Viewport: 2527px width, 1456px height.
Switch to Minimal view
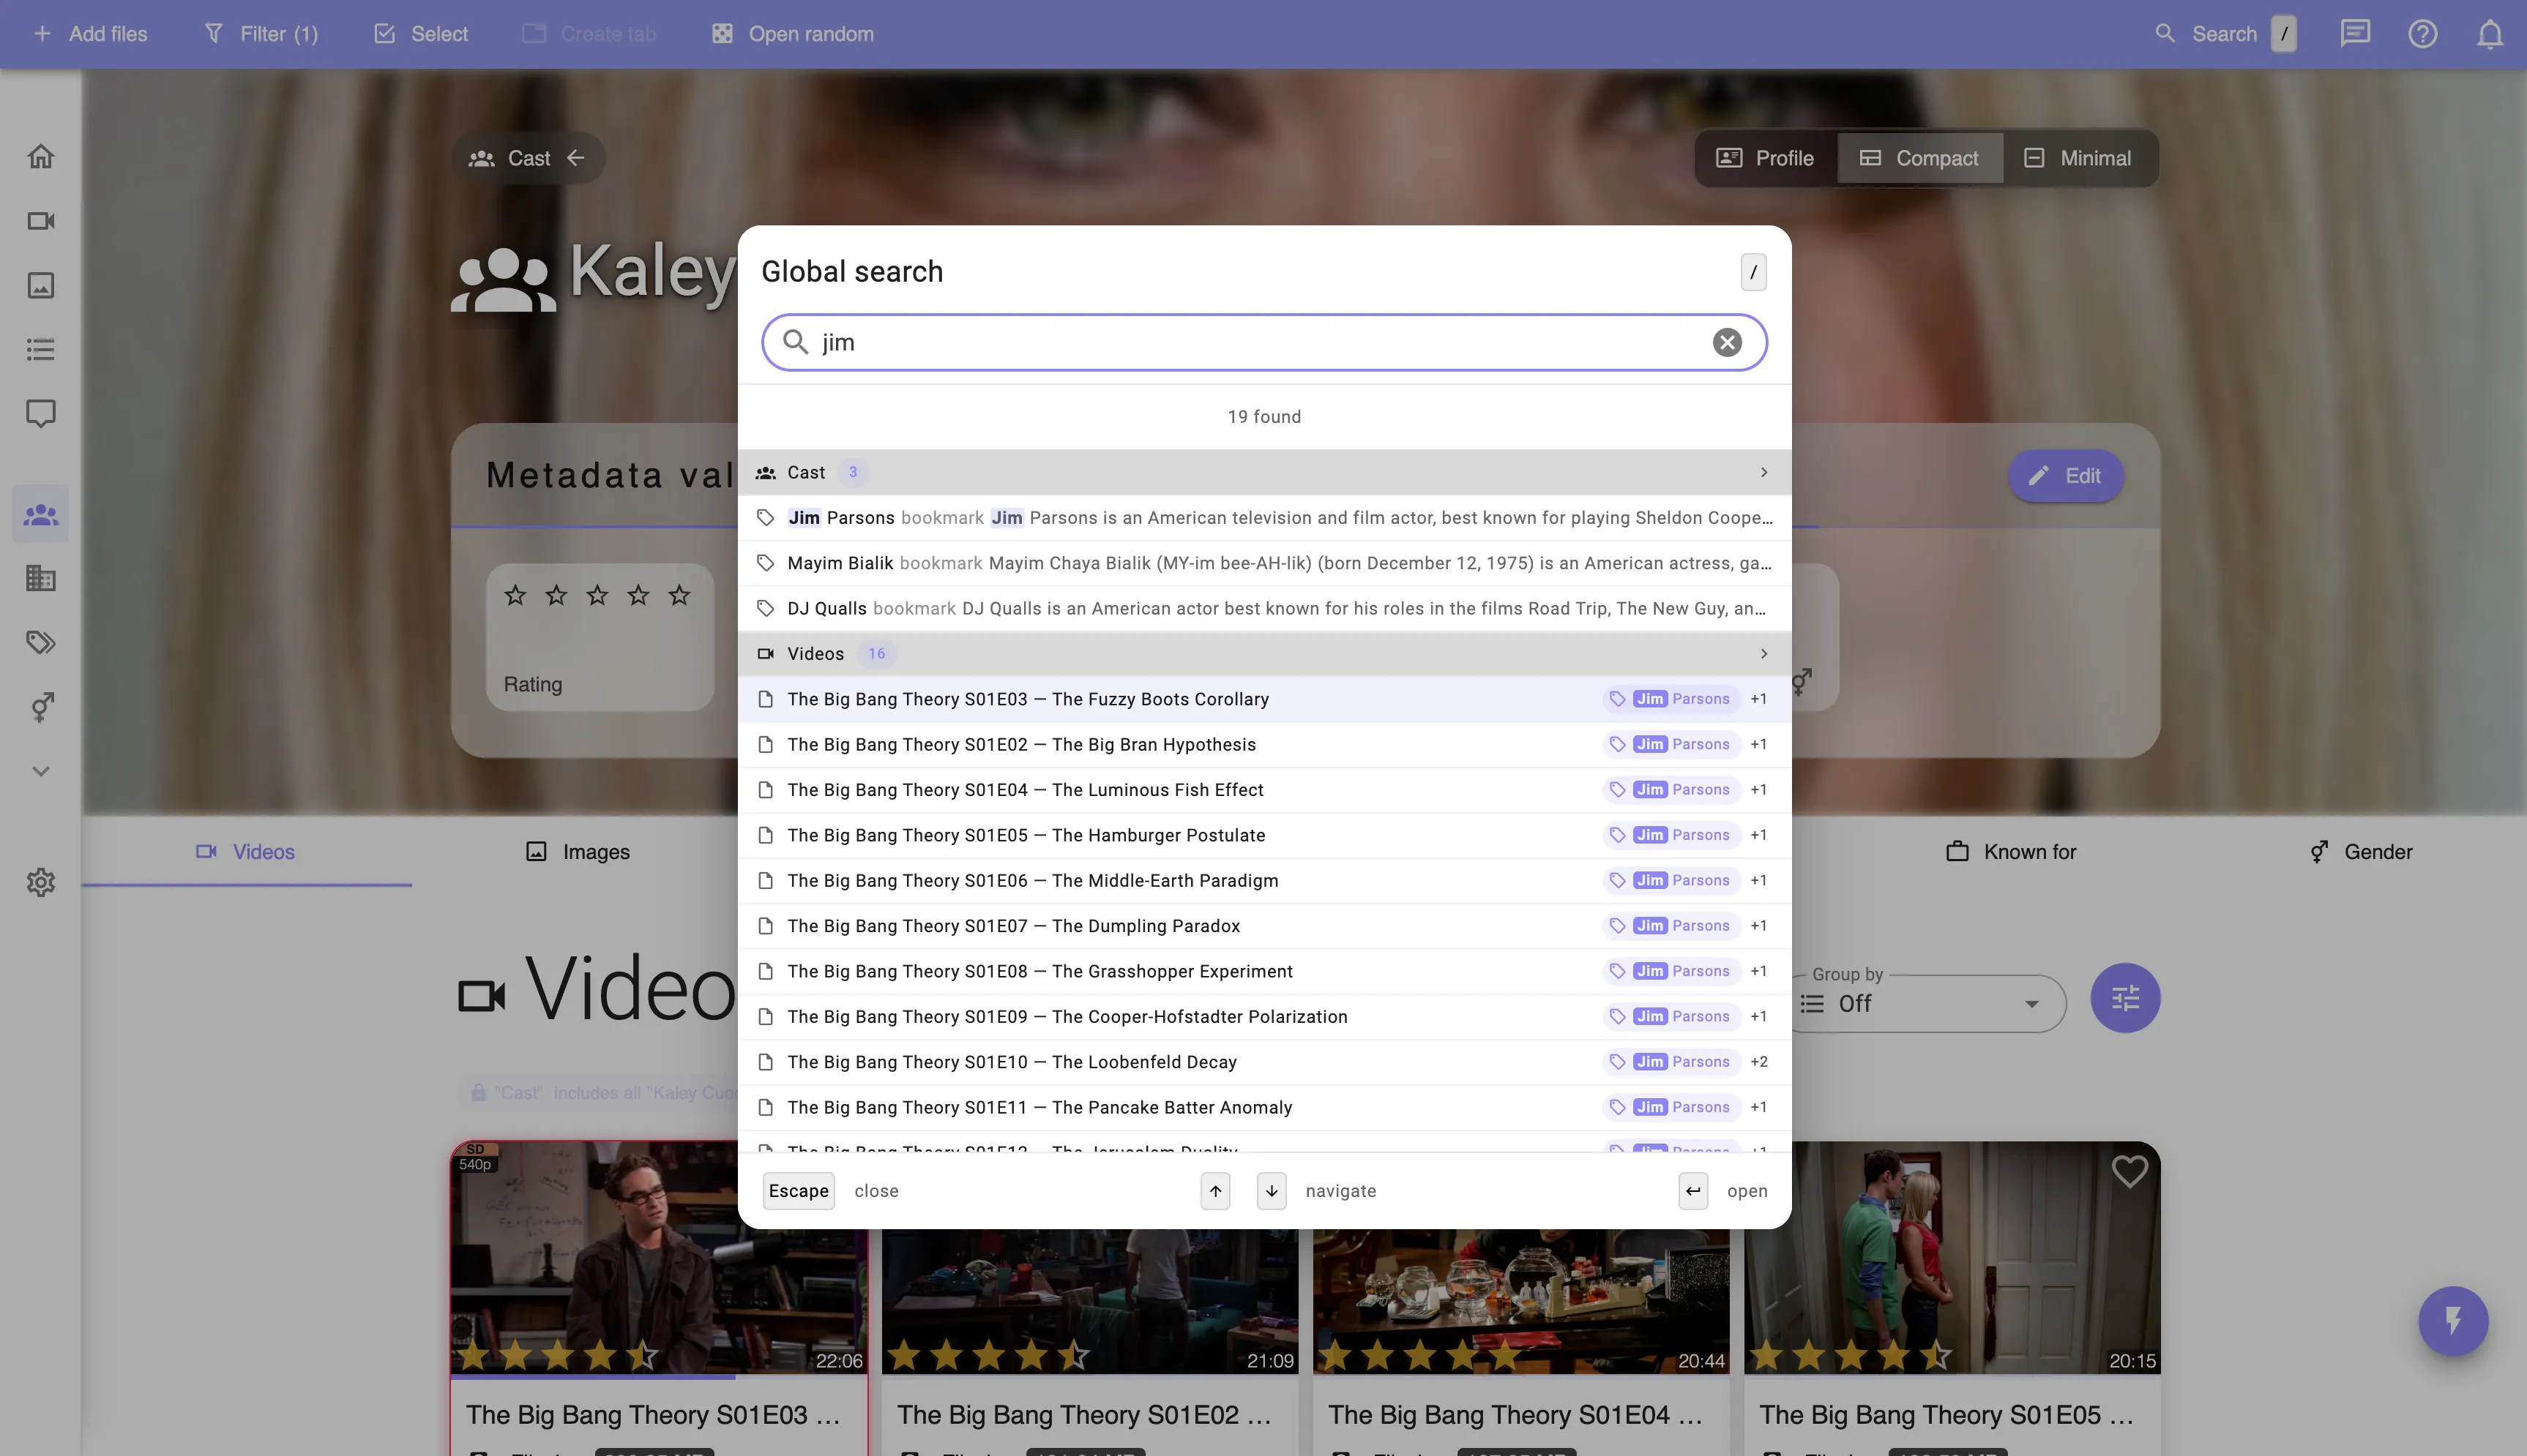(x=2078, y=158)
